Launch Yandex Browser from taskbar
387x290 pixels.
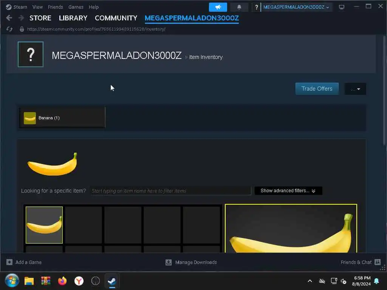(x=79, y=281)
